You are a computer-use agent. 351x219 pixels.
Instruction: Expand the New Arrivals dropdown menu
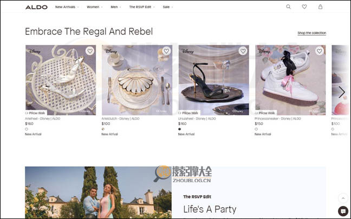coord(67,7)
